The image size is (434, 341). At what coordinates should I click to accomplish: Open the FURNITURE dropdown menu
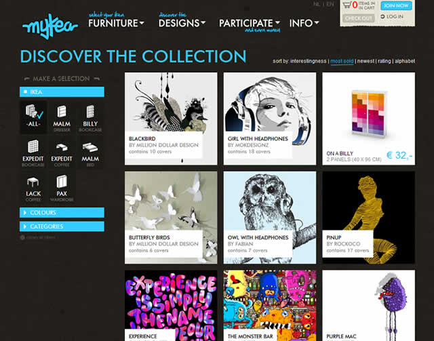[116, 23]
